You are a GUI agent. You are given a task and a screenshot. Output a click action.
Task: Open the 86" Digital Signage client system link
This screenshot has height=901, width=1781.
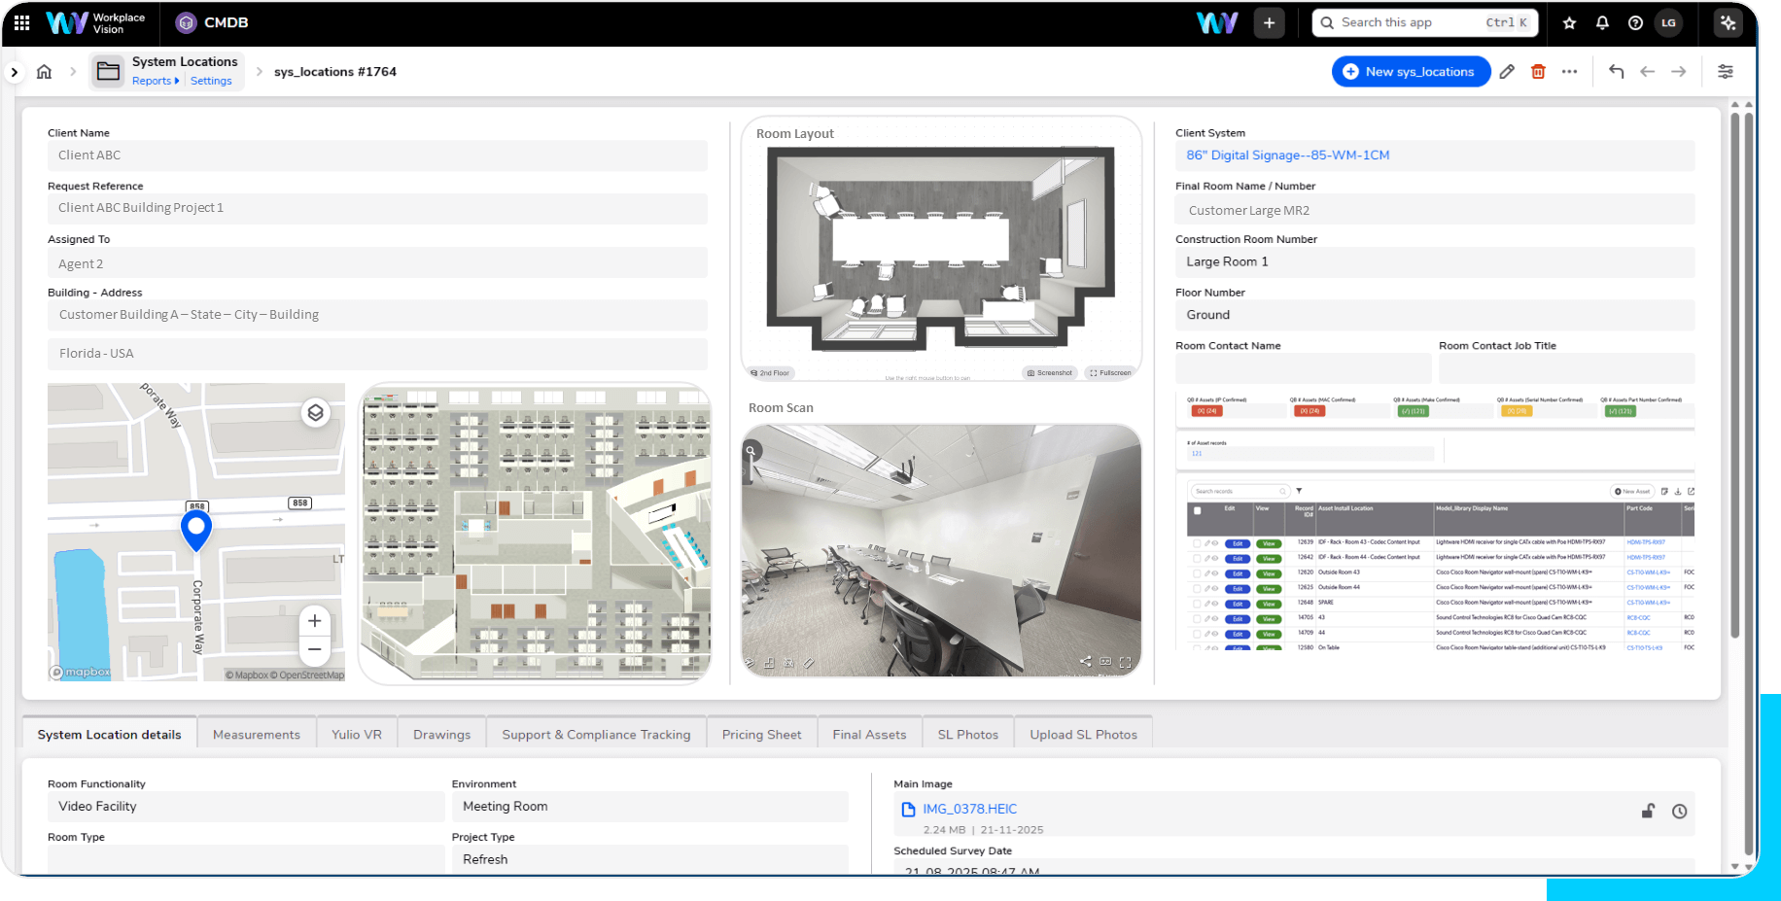tap(1287, 156)
